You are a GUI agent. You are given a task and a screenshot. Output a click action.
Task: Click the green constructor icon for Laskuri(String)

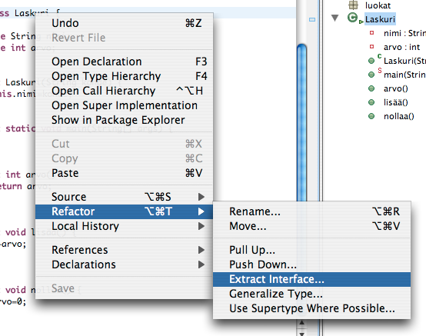pyautogui.click(x=371, y=61)
